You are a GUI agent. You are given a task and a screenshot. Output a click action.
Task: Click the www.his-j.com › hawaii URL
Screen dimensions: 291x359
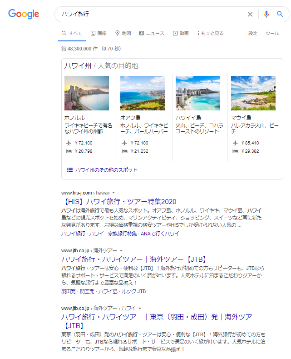[85, 193]
